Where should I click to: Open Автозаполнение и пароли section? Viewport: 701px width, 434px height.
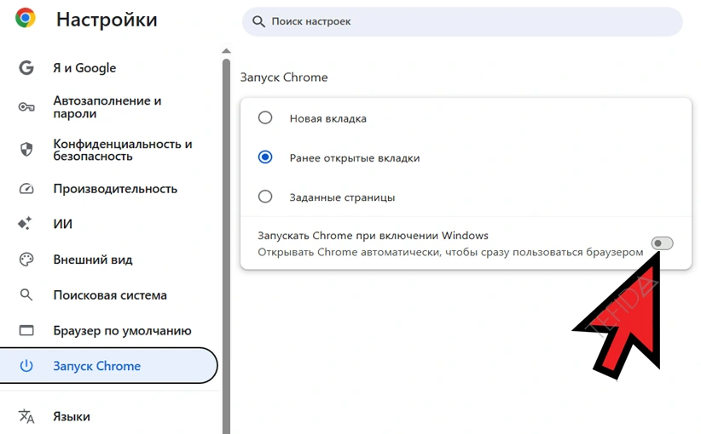tap(108, 107)
